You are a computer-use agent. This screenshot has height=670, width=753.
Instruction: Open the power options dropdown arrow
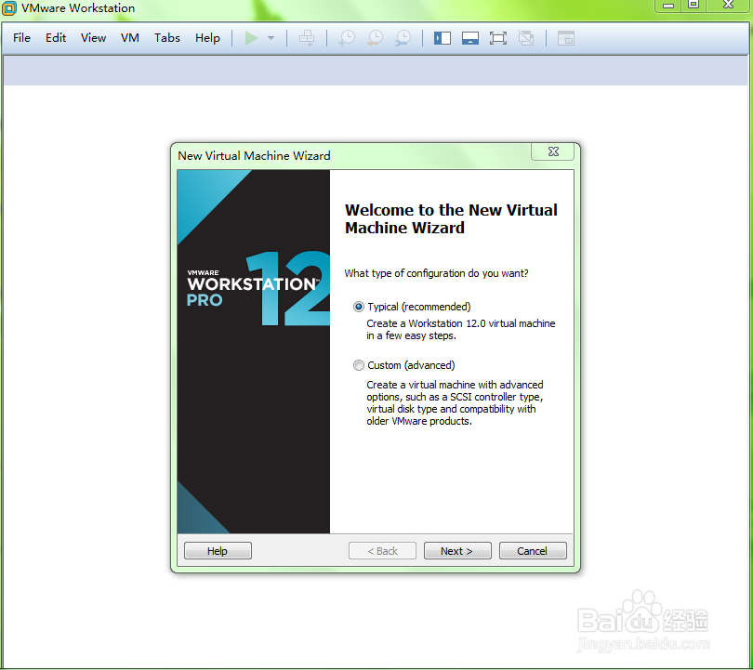[271, 38]
